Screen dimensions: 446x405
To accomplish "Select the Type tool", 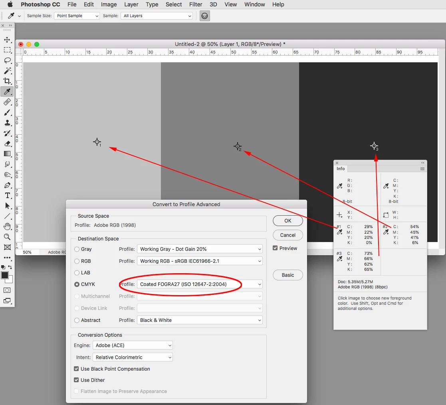I will tap(7, 196).
